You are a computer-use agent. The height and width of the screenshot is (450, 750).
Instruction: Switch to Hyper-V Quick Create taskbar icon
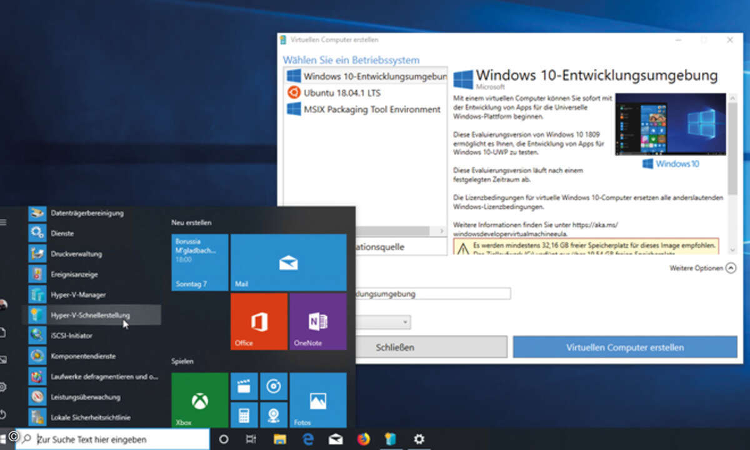tap(391, 439)
